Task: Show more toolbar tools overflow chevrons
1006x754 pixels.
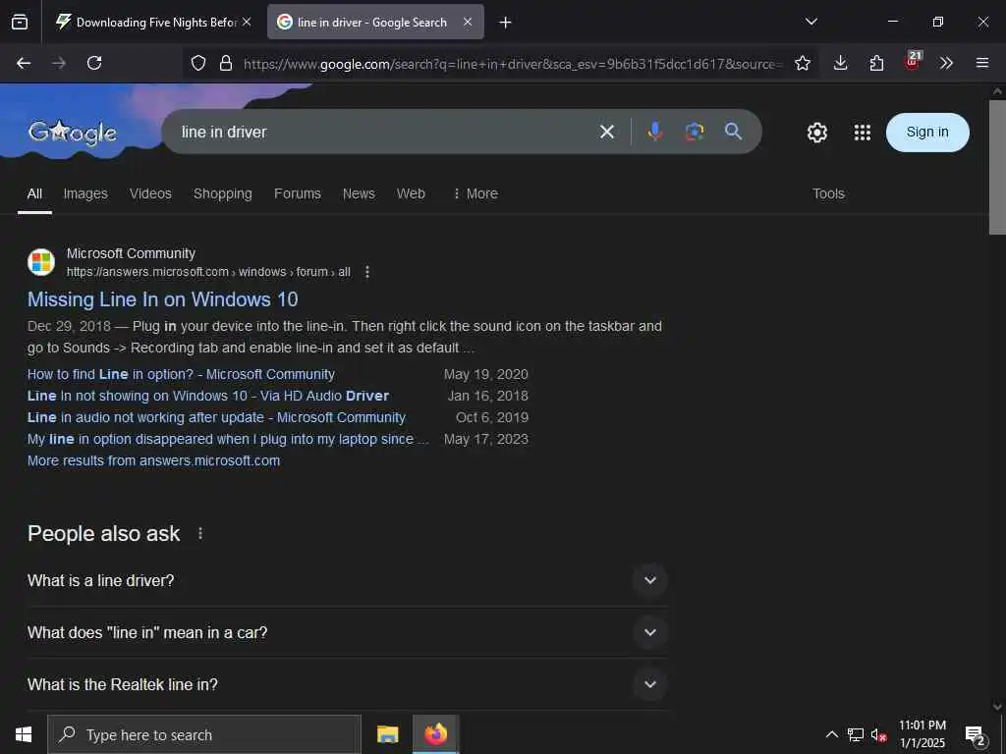Action: pyautogui.click(x=946, y=63)
